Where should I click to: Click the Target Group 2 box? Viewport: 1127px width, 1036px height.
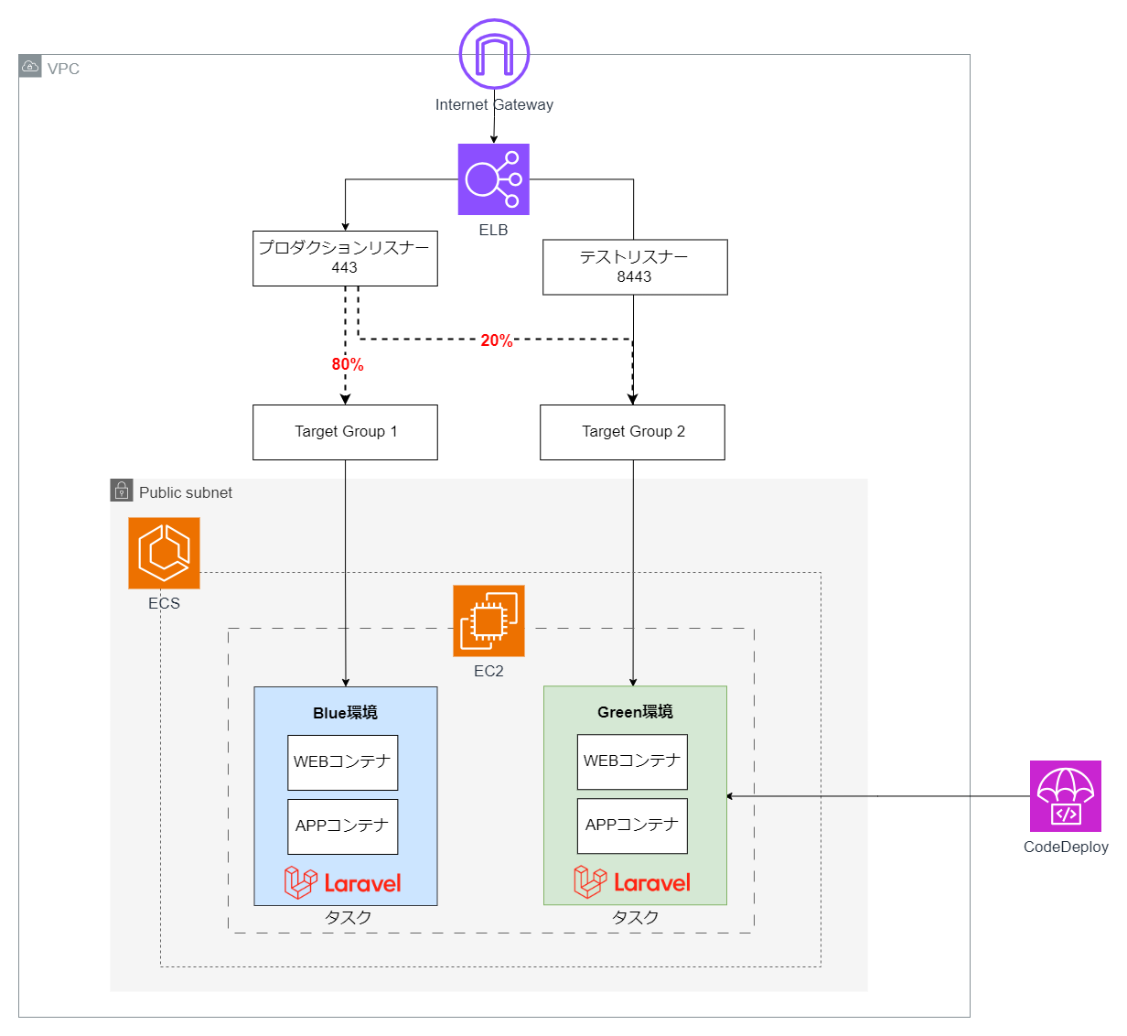tap(632, 432)
